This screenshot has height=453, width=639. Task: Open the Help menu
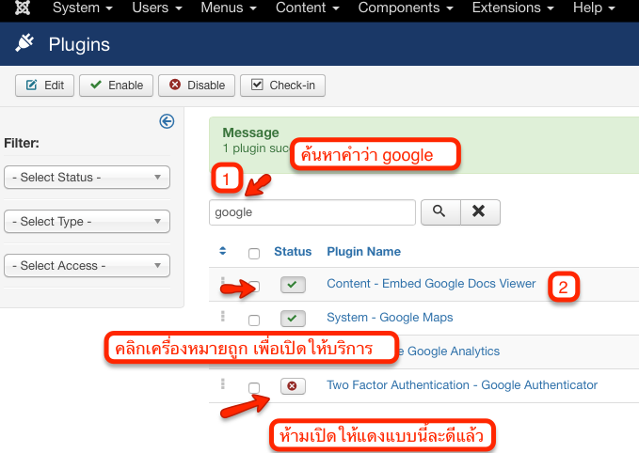tap(594, 8)
